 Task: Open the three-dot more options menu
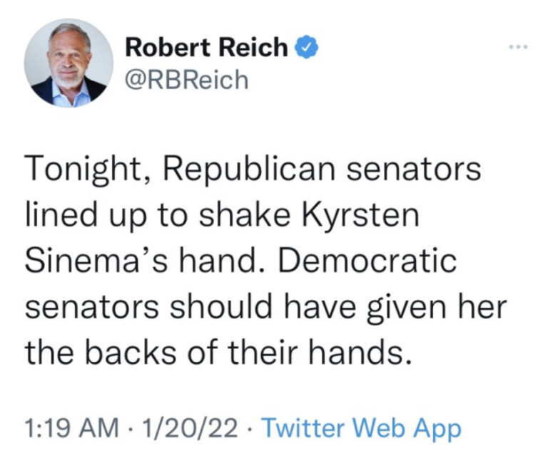519,49
